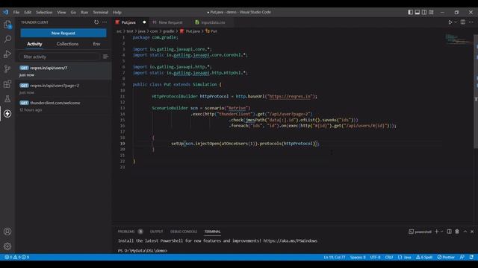Switch to the Terminal panel tab
The width and height of the screenshot is (478, 268).
coord(212,232)
